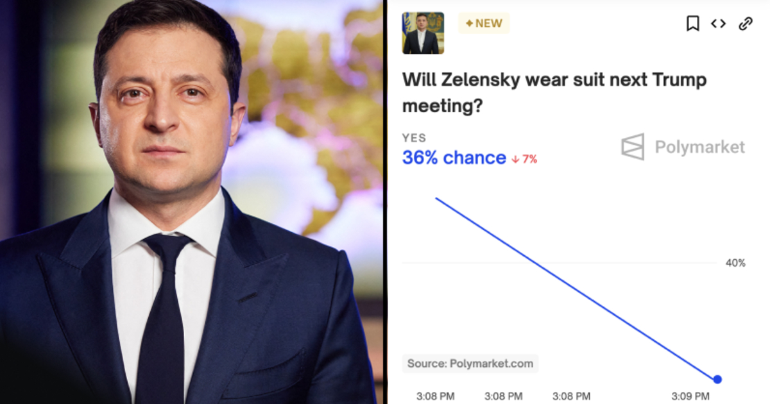Click the "Source: Polymarket.com" label

(x=470, y=364)
